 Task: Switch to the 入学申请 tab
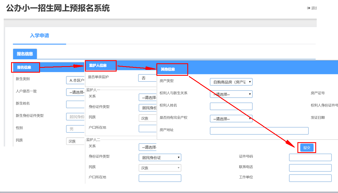tap(39, 36)
